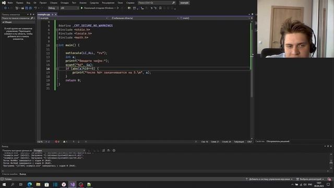Close the Toolbox panel
This screenshot has height=188, width=334.
[33, 15]
